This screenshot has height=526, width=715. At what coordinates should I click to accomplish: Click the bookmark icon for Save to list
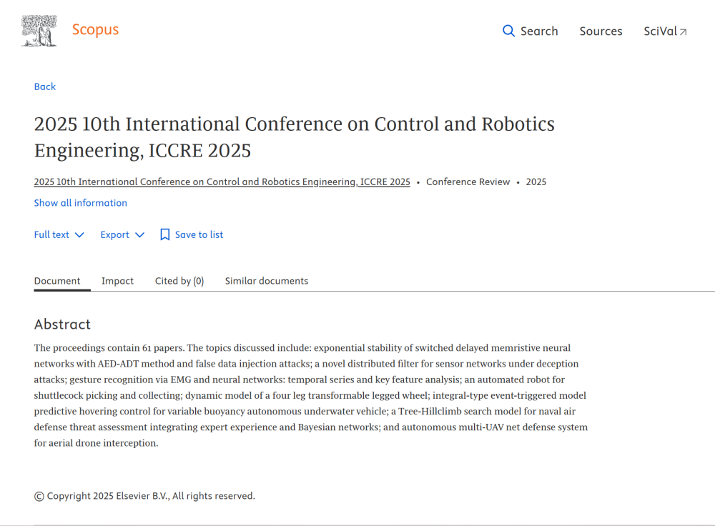click(x=165, y=234)
